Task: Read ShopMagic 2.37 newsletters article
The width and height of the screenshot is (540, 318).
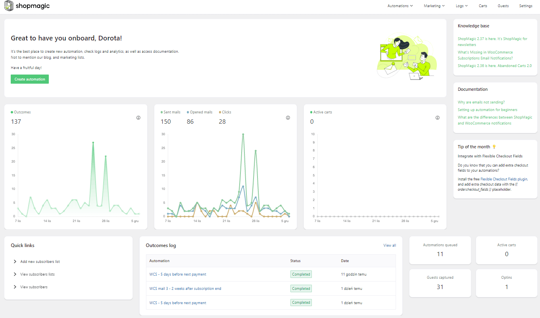Action: [x=492, y=42]
